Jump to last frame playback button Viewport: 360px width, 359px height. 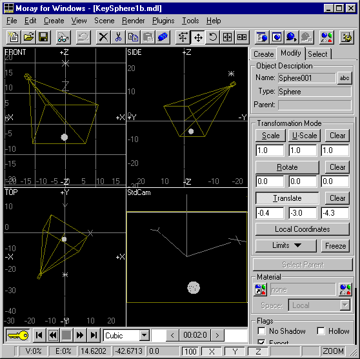(94, 335)
